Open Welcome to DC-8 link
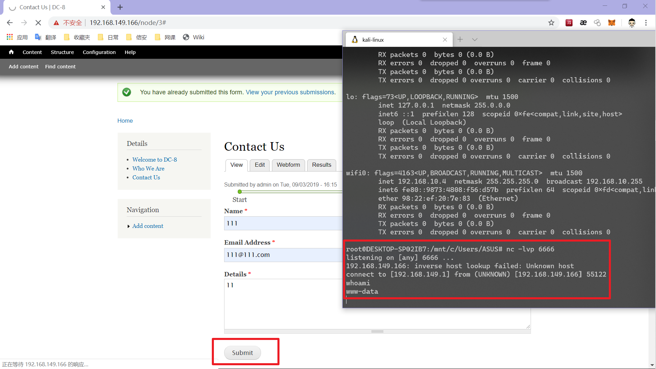Image resolution: width=656 pixels, height=369 pixels. point(154,160)
